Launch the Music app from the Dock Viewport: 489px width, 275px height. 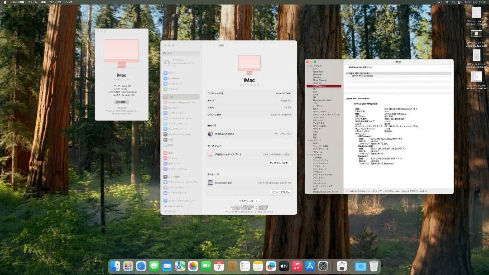pyautogui.click(x=296, y=266)
